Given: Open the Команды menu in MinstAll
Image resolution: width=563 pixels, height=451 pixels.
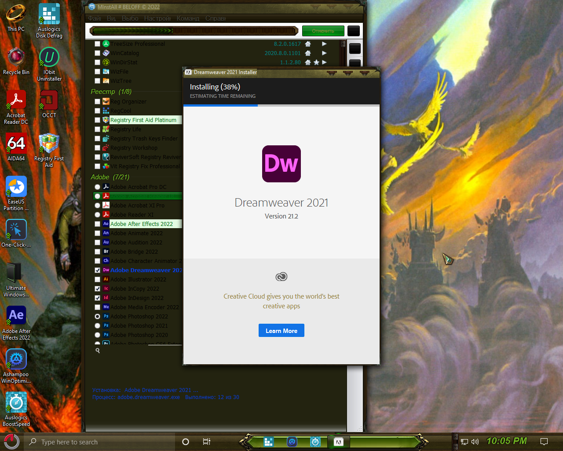Looking at the screenshot, I should pyautogui.click(x=188, y=18).
